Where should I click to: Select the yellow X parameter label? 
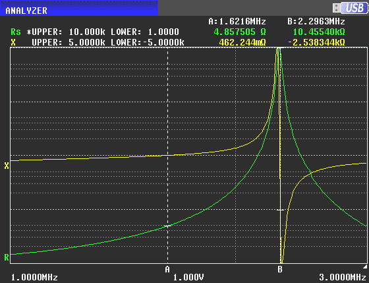(13, 42)
